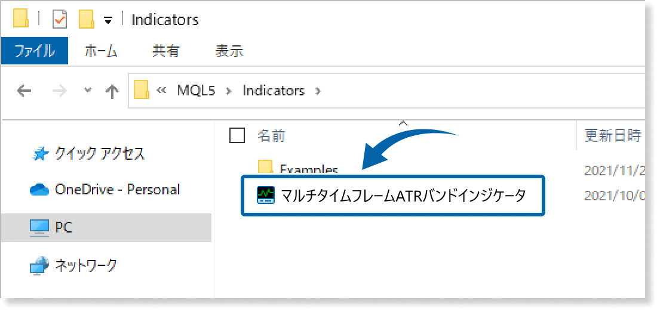Switch to the ホーム ribbon tab
The width and height of the screenshot is (657, 310).
point(100,51)
